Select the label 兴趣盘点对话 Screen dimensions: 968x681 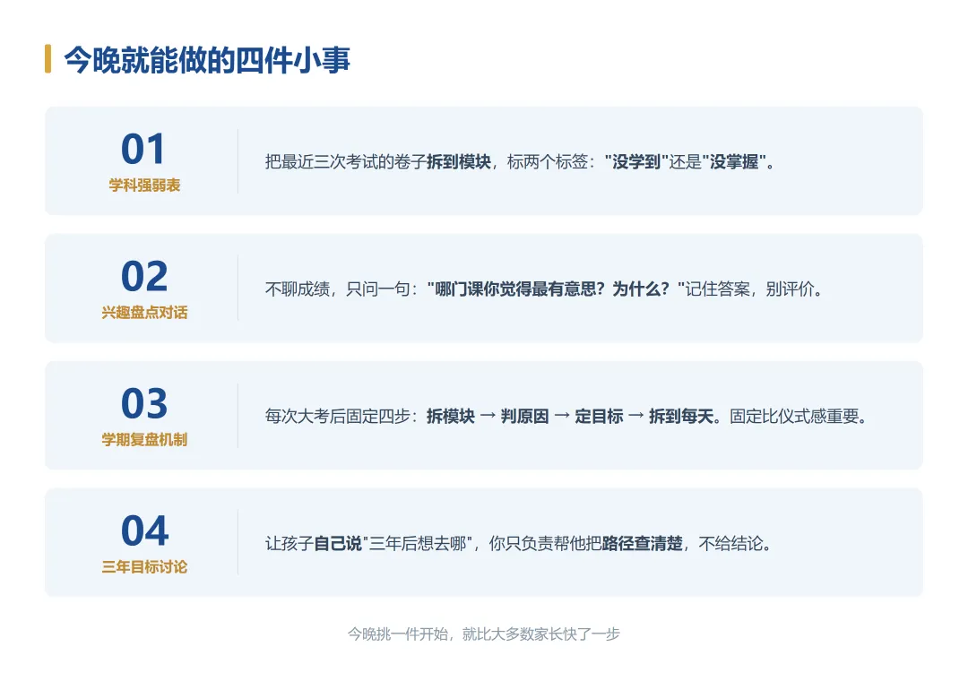pos(144,313)
